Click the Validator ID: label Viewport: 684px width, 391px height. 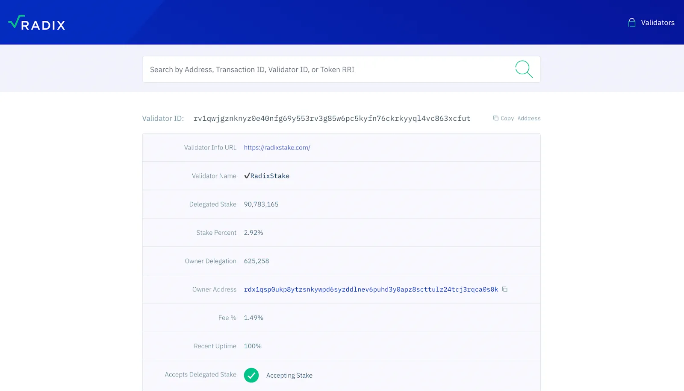[163, 119]
